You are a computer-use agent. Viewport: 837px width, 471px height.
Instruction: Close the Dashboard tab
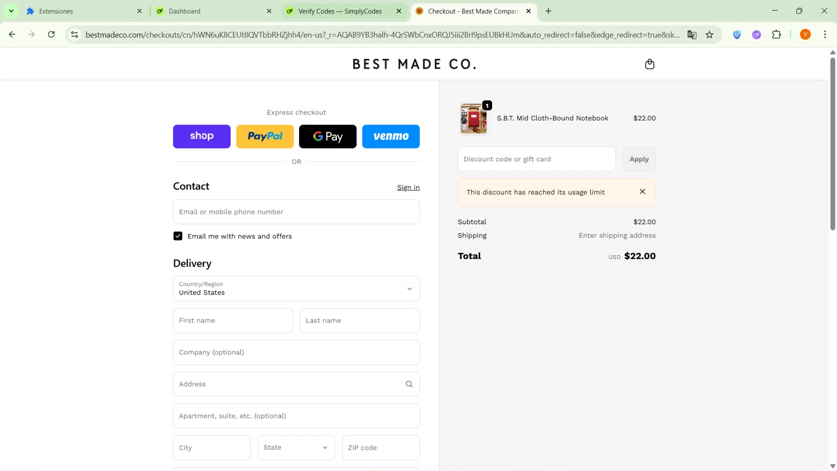(269, 11)
